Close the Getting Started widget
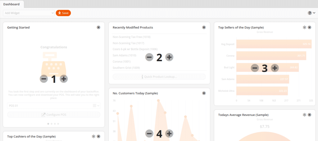Viewport: 318px width, 141px height. tap(98, 28)
